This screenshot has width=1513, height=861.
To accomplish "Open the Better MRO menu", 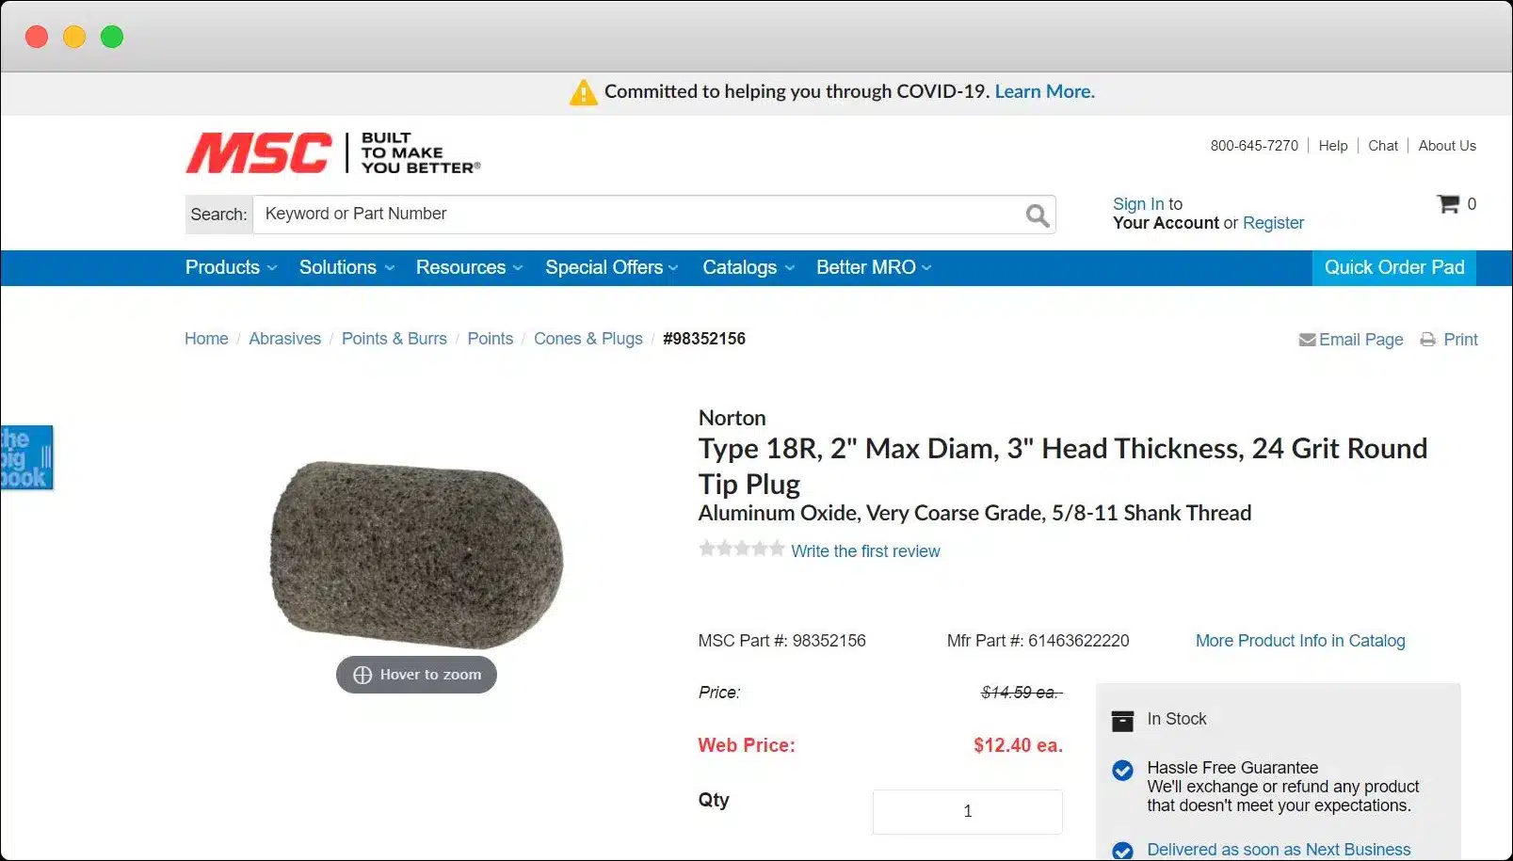I will (x=874, y=268).
